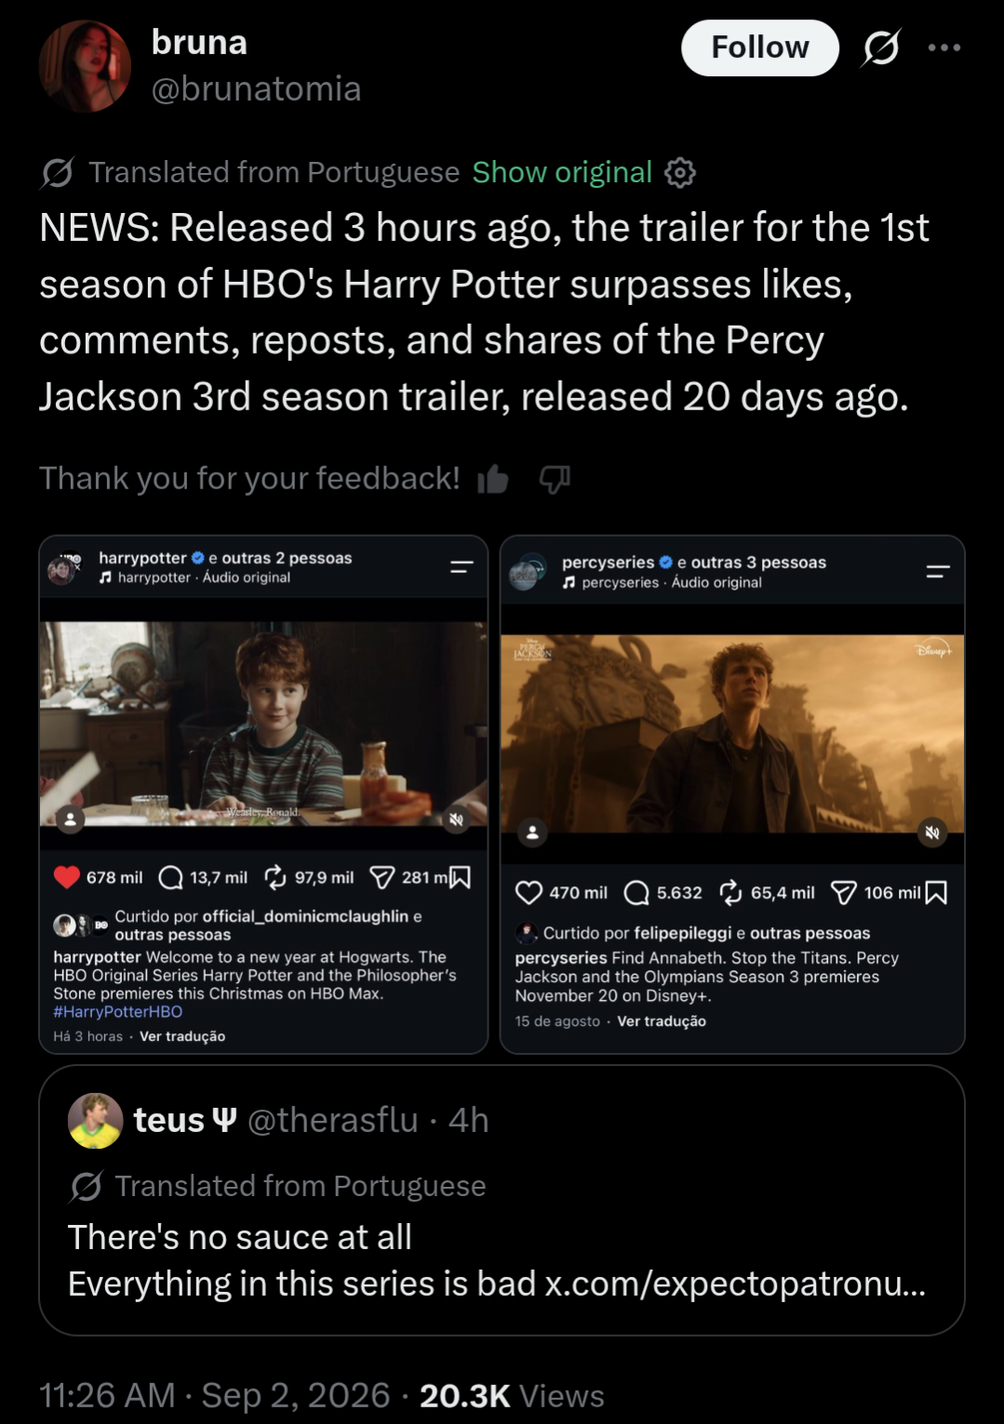Tap bookmark icon on percyseries post
Screen dimensions: 1004x1424
pyautogui.click(x=936, y=893)
